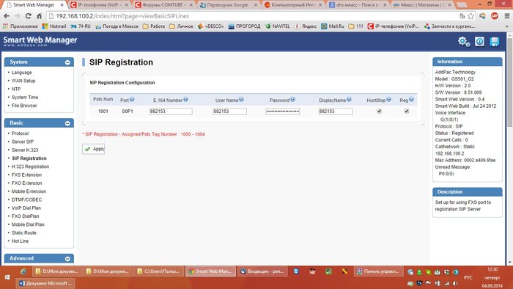This screenshot has width=513, height=289.
Task: Collapse the Advanced menu section
Action: [67, 259]
